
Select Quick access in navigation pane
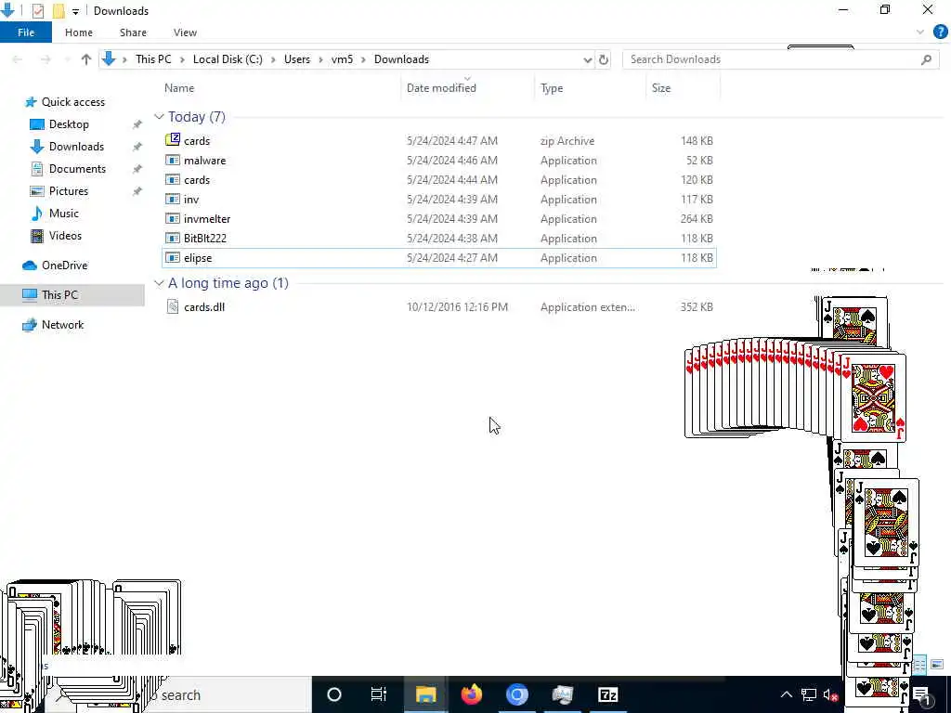[x=72, y=102]
